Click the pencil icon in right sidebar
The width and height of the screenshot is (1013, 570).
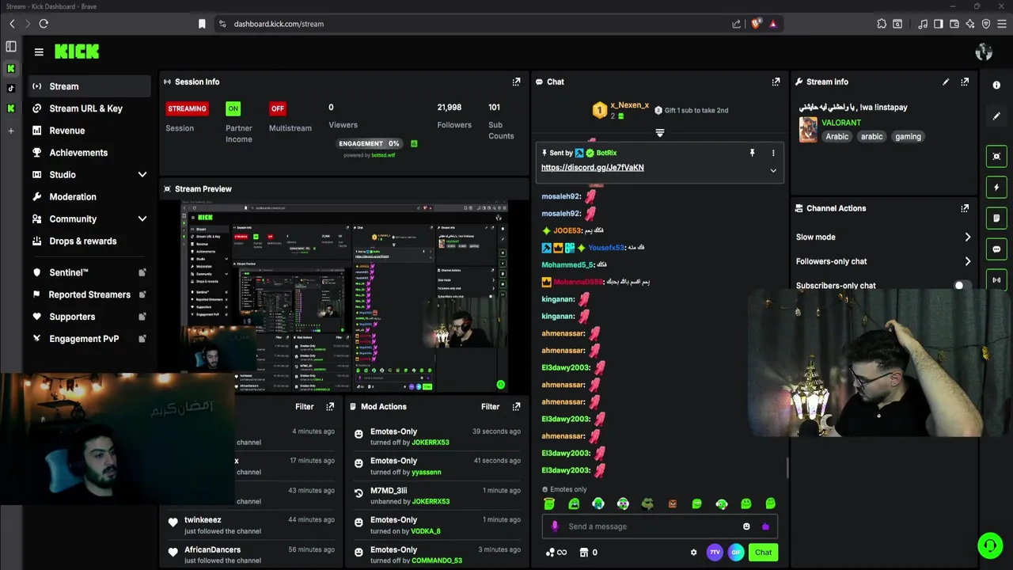(x=996, y=116)
